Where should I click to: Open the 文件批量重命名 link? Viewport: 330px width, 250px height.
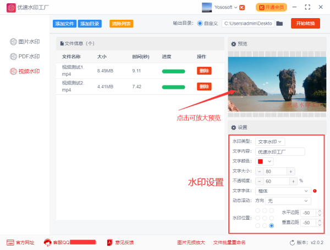(229, 242)
